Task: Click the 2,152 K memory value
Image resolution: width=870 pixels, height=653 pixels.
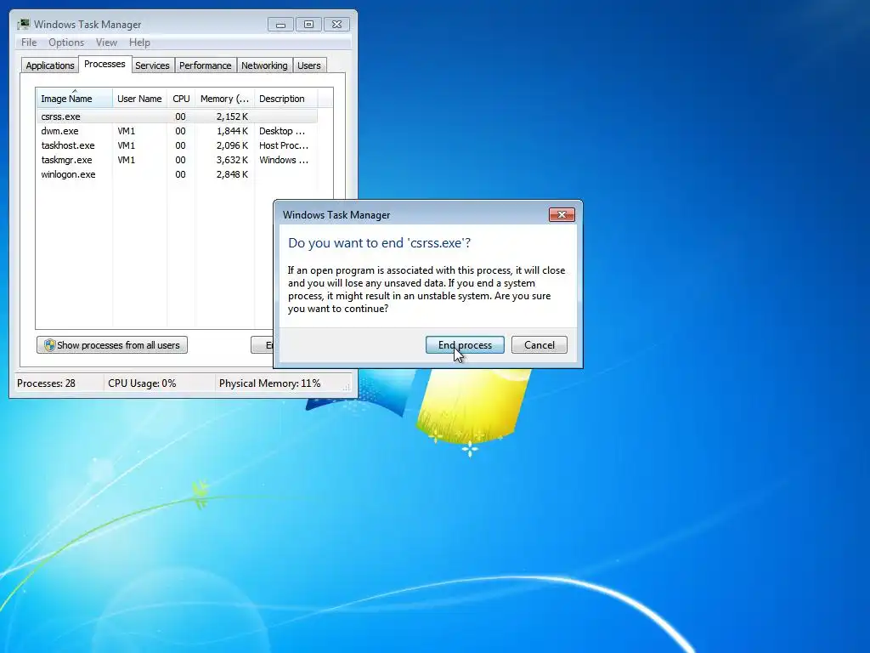Action: (232, 116)
